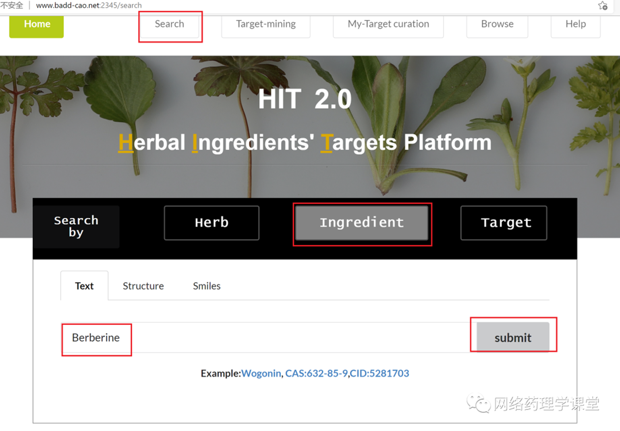This screenshot has height=431, width=620.
Task: Select the Target search mode
Action: click(504, 223)
